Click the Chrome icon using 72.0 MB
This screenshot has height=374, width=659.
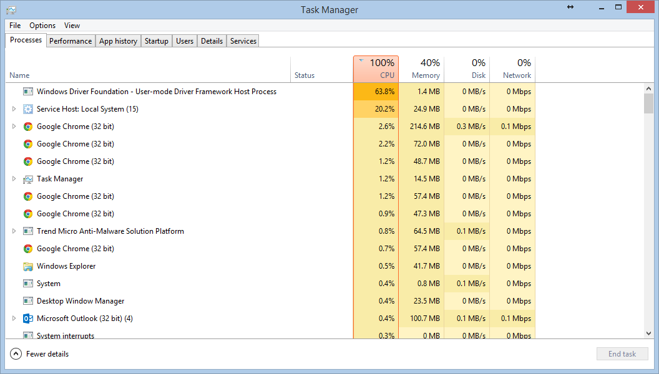28,144
